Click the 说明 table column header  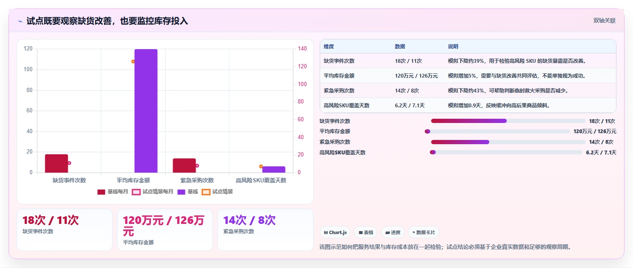tap(453, 47)
